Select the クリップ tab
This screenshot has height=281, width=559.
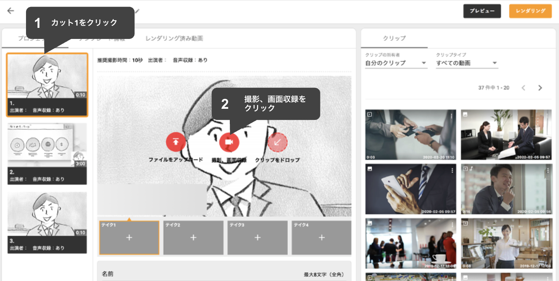point(394,39)
